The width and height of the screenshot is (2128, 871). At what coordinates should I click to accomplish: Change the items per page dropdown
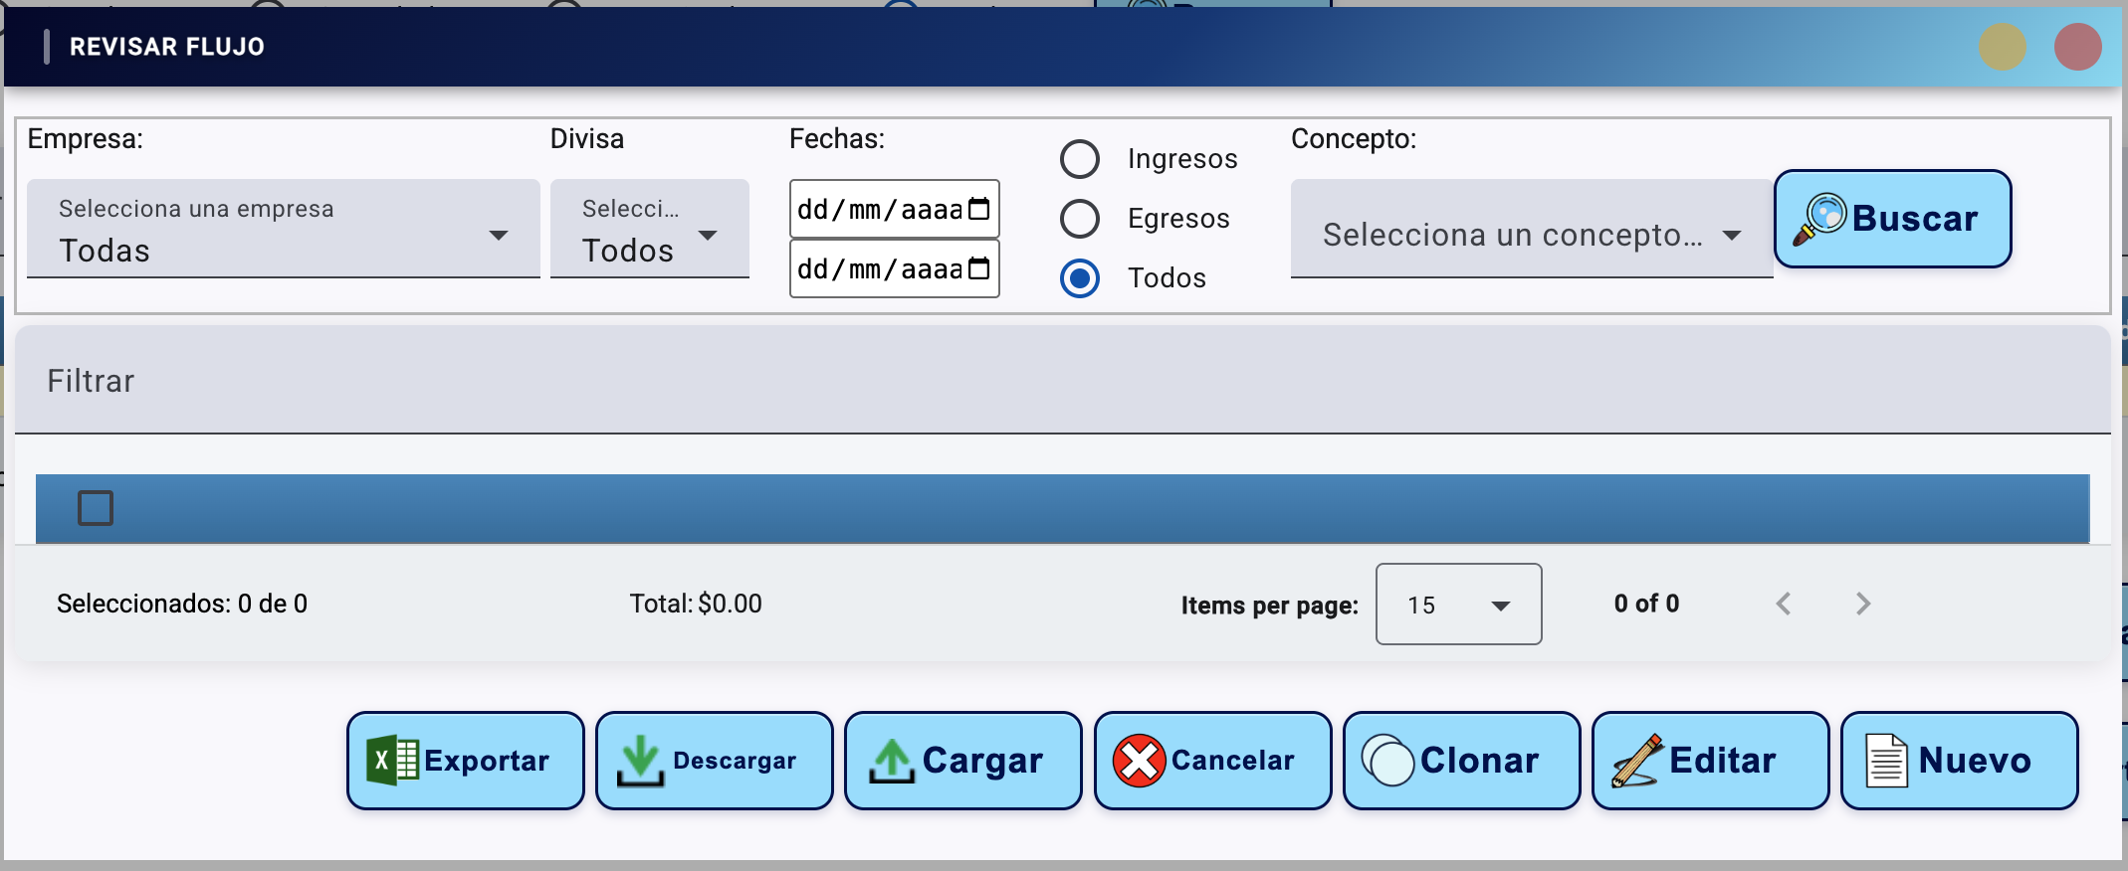(x=1458, y=605)
